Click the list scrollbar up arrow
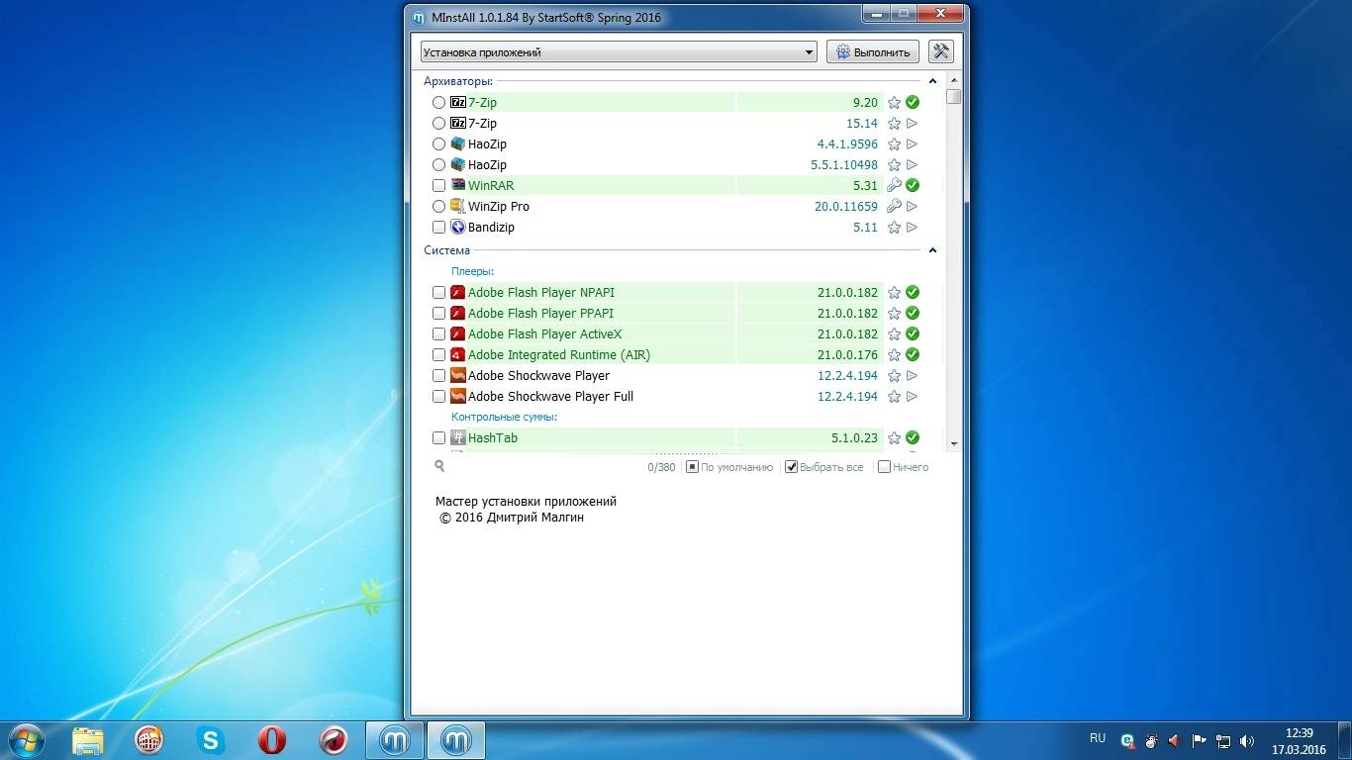The height and width of the screenshot is (760, 1352). tap(954, 79)
